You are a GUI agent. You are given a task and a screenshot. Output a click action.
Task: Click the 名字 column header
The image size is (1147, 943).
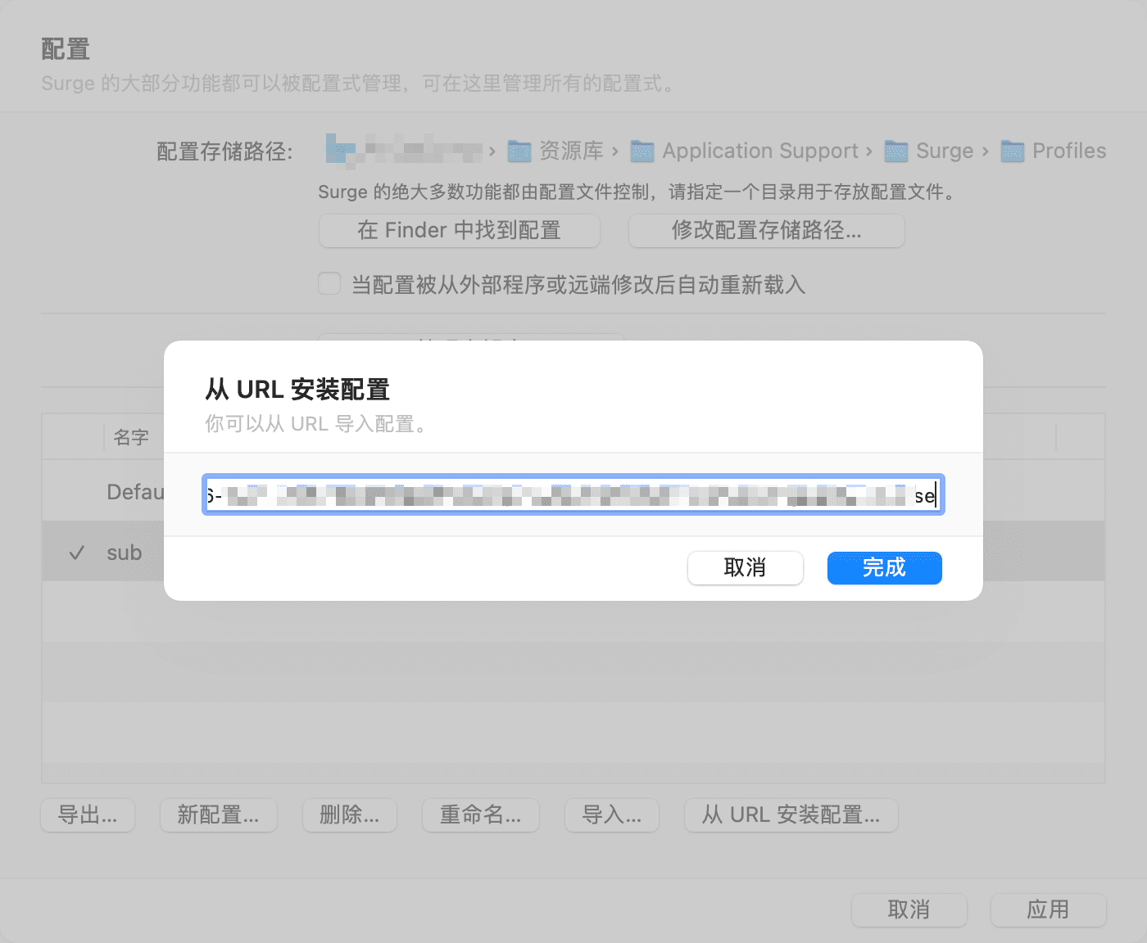click(132, 436)
